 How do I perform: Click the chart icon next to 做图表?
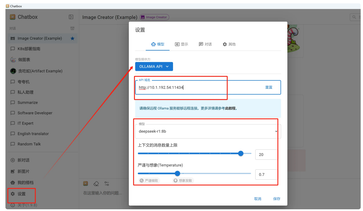tap(13, 60)
